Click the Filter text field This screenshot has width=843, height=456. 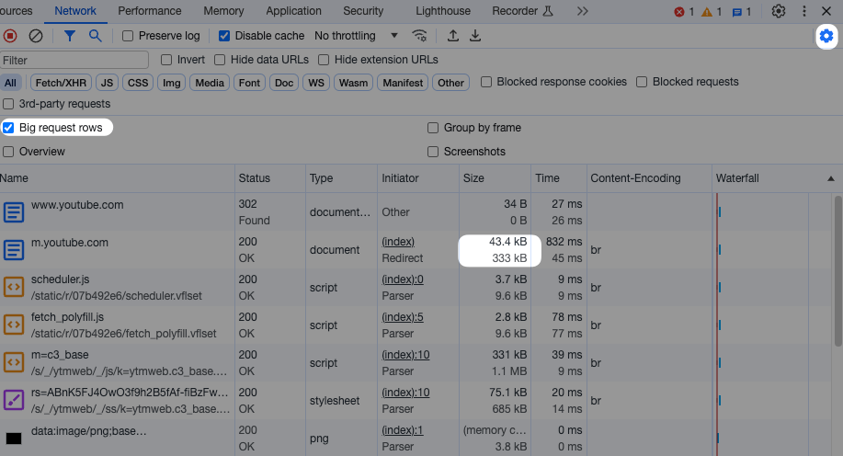[x=74, y=61]
